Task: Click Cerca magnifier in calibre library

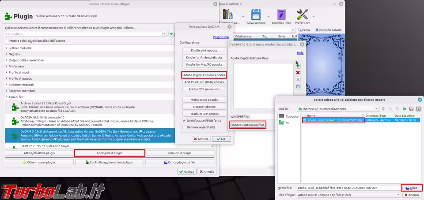Action: coord(304,30)
